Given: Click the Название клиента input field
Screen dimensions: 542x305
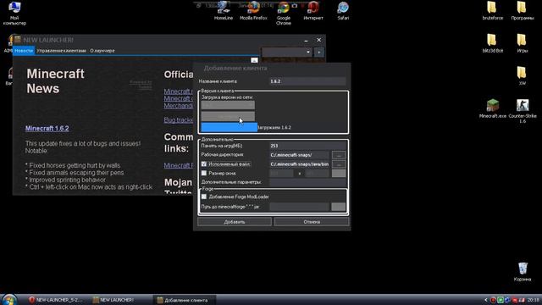Looking at the screenshot, I should click(x=307, y=81).
